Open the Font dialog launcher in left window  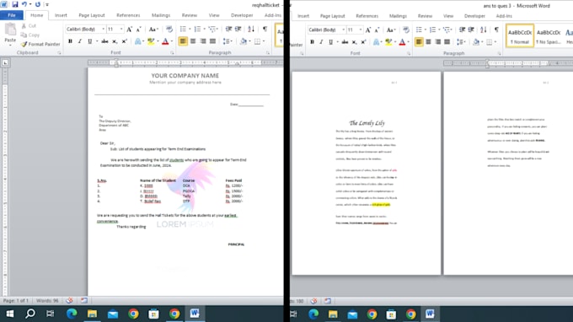pyautogui.click(x=172, y=53)
